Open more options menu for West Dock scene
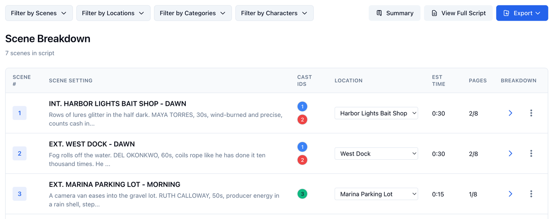This screenshot has height=219, width=553. [531, 154]
